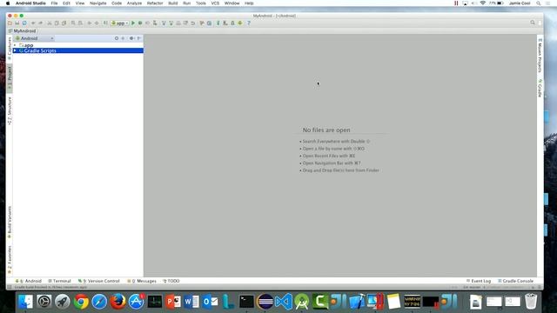557x313 pixels.
Task: Click the Open folder toolbar icon
Action: [x=10, y=23]
